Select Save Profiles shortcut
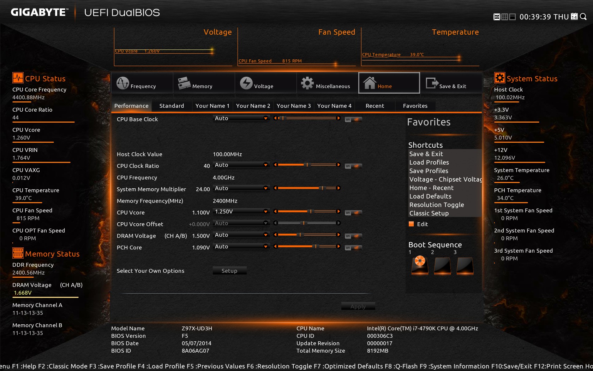 [445, 171]
